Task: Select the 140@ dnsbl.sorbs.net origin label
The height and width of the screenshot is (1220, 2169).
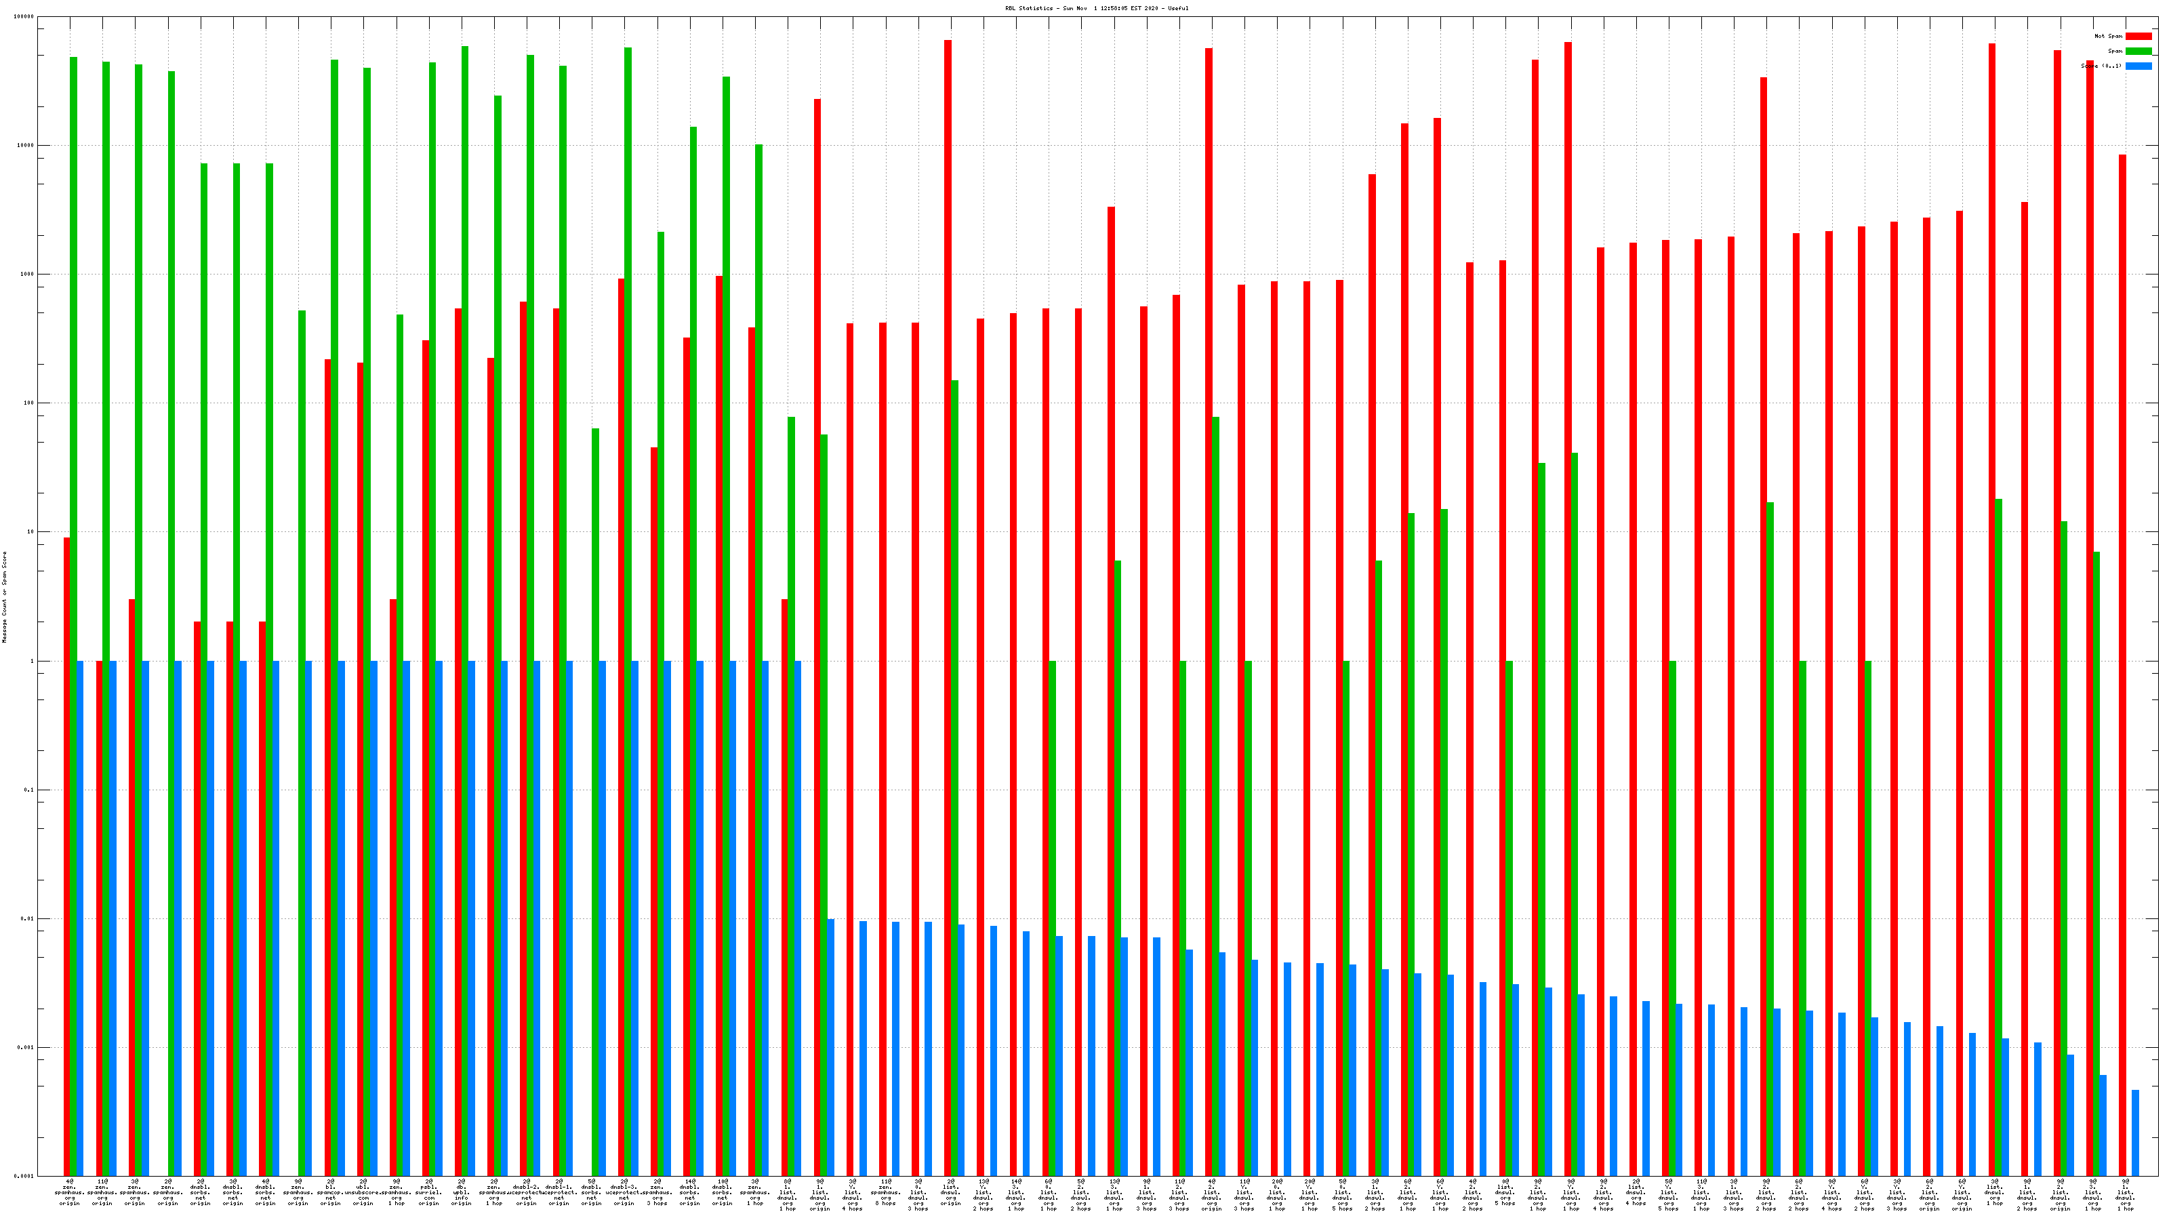Action: [x=689, y=1192]
